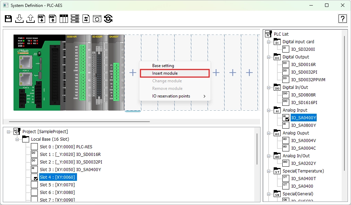Collapse the Analog Ouput category
Screen dimensions: 351x205
268,133
